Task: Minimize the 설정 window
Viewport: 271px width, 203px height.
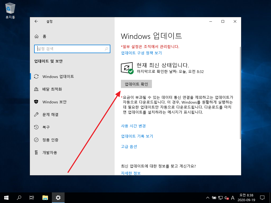Action: (211, 21)
